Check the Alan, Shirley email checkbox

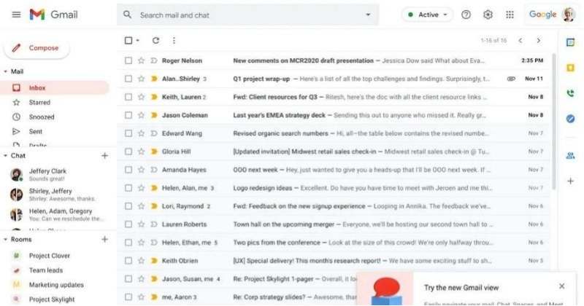[x=128, y=79]
